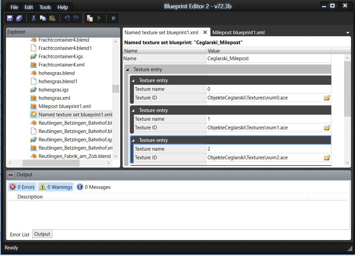Click the hohesgras.igs shape icon
The image size is (355, 256).
pos(34,90)
